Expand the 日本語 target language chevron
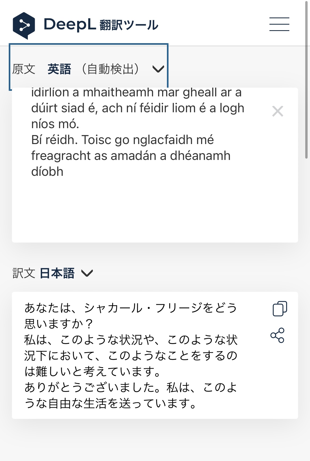This screenshot has width=310, height=461. pos(87,273)
